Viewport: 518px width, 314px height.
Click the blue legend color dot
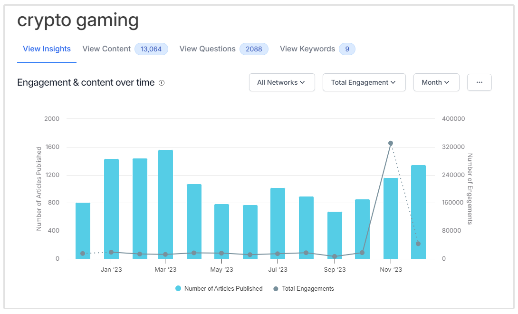[178, 288]
